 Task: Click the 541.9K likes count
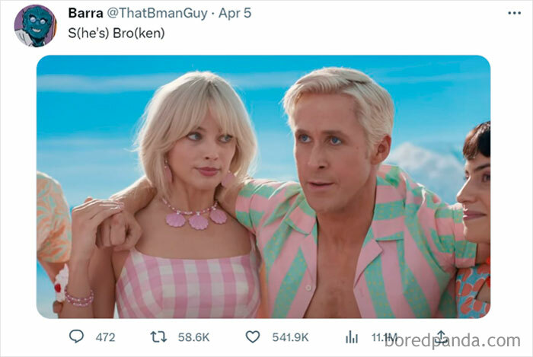coord(290,337)
